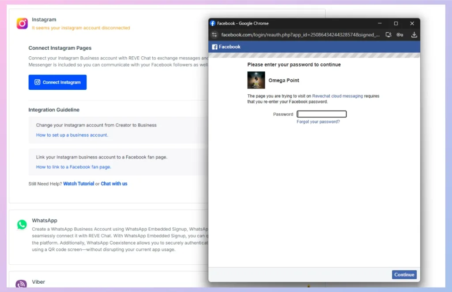Click the install app icon in address bar

coord(388,35)
